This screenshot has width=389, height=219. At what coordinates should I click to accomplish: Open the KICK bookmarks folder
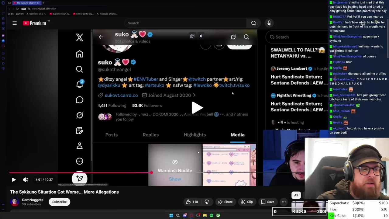(x=20, y=14)
